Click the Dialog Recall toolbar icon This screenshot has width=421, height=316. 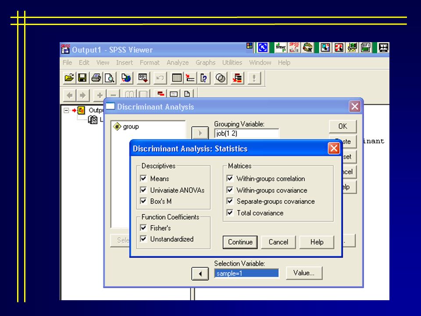click(x=143, y=78)
